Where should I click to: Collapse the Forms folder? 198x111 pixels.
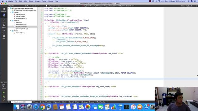11,31
